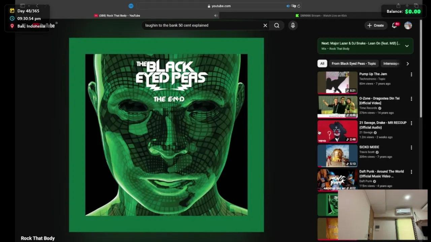Open Daft Punk Around The World thumbnail
431x242 pixels.
(x=337, y=180)
